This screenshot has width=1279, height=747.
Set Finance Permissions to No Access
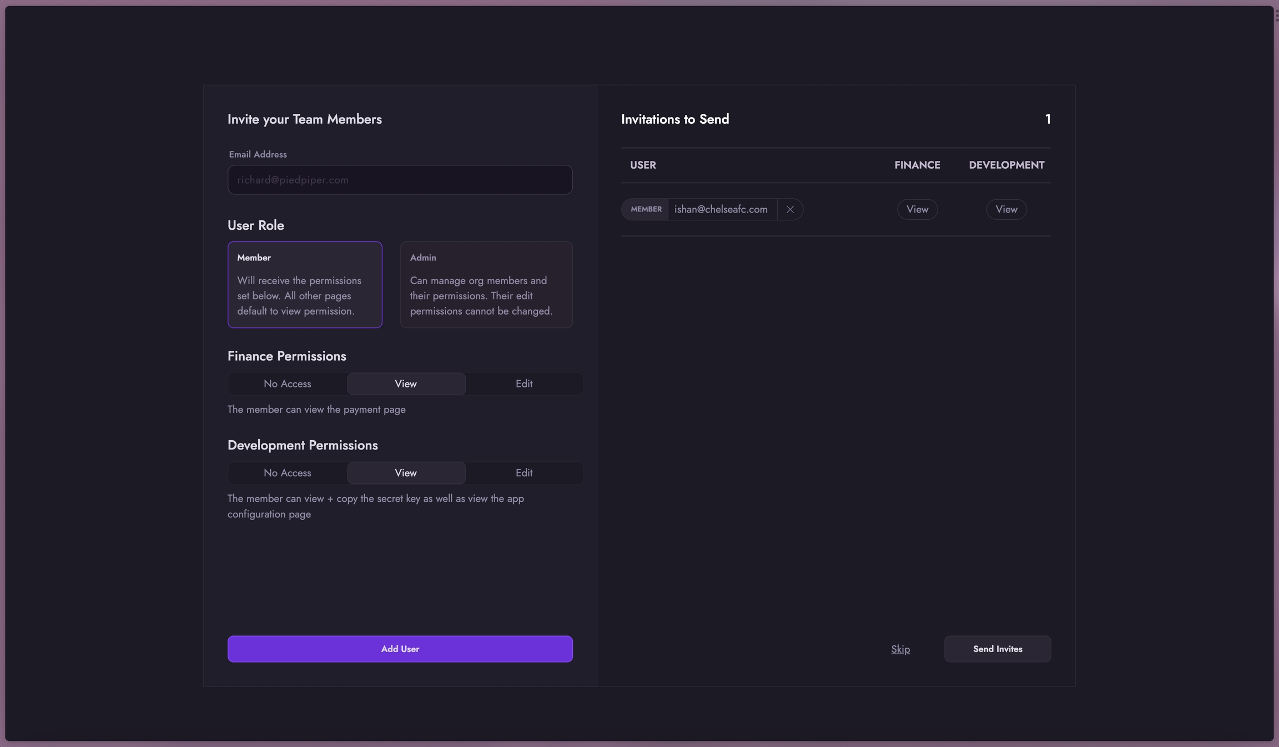click(288, 384)
